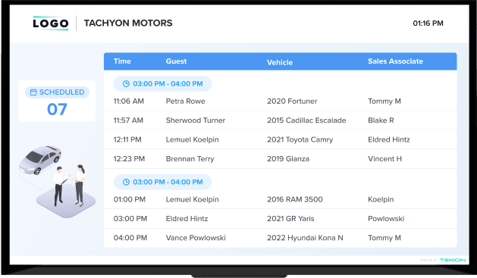The height and width of the screenshot is (278, 477).
Task: Click the 12:11 PM time cell
Action: tap(127, 140)
